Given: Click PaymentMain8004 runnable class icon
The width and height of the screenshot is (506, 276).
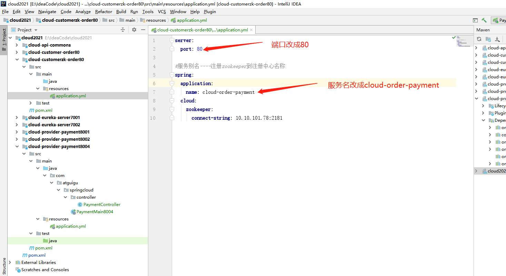Looking at the screenshot, I should pyautogui.click(x=73, y=212).
